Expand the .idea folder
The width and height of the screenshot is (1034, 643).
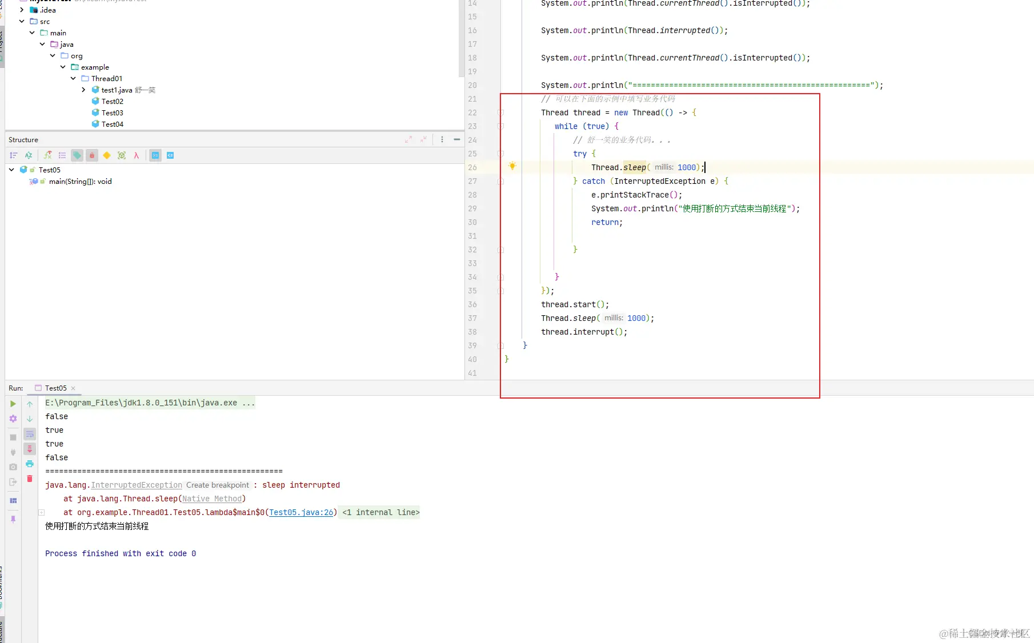(x=22, y=10)
